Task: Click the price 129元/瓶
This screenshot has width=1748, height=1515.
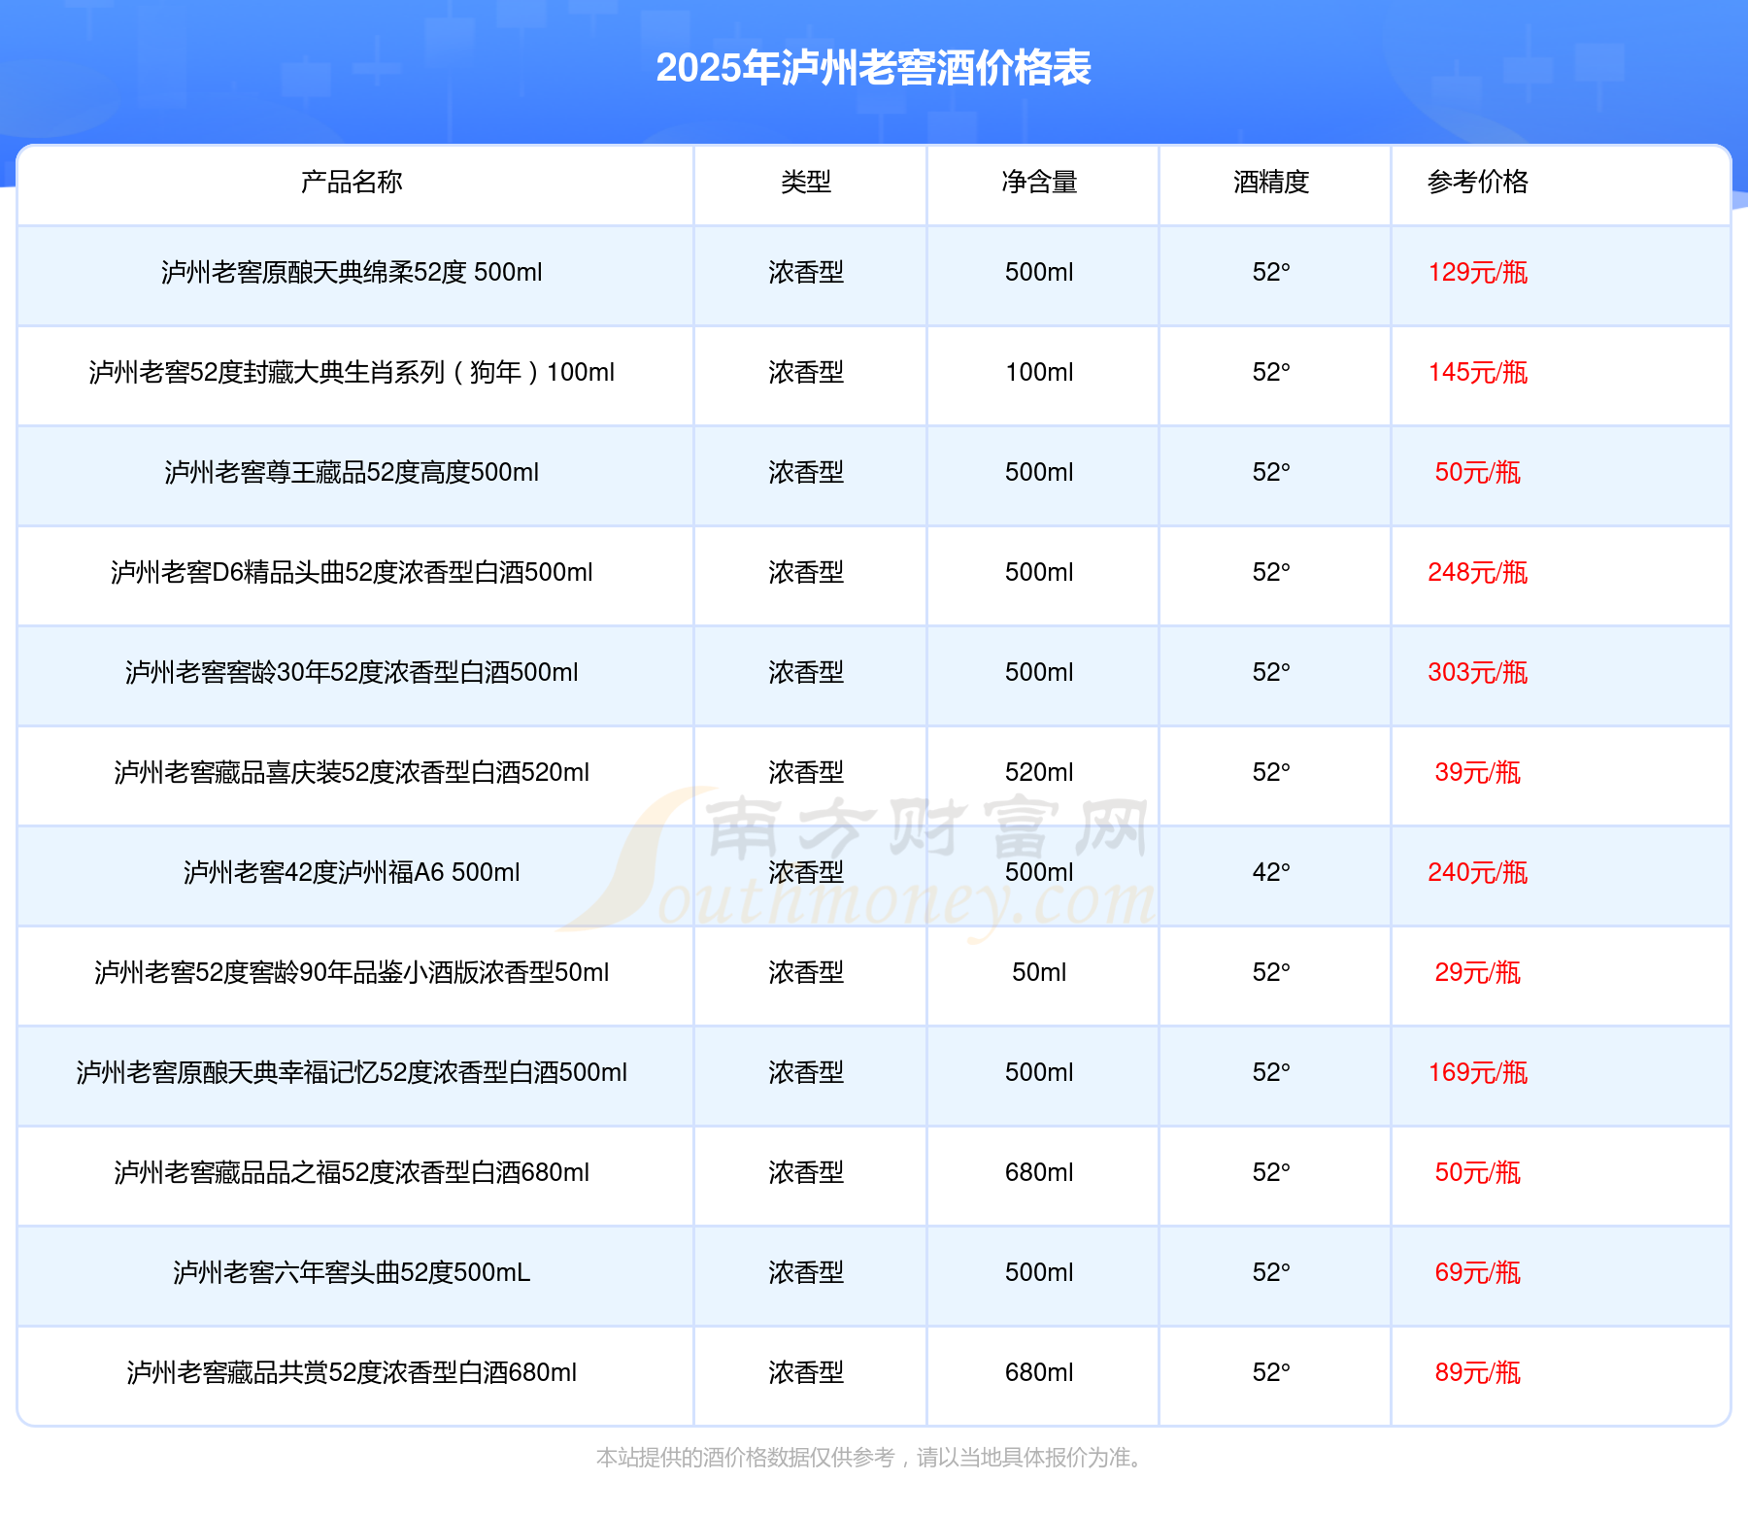Action: (x=1478, y=272)
